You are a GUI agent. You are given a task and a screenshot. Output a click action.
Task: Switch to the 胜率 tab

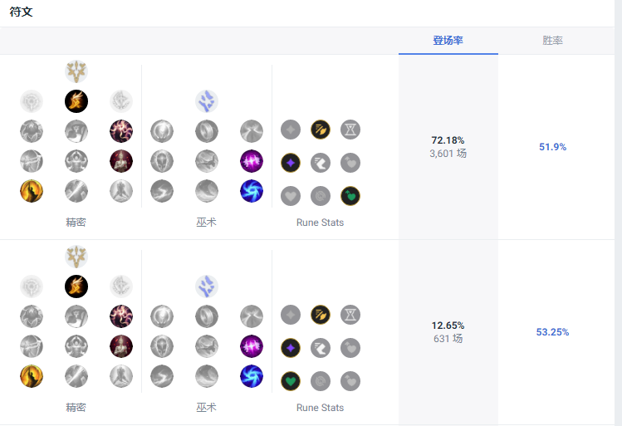pos(552,41)
